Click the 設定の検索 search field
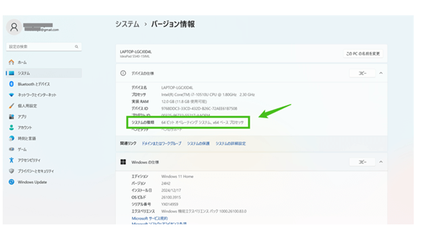Viewport: 425px width, 239px height. click(44, 46)
